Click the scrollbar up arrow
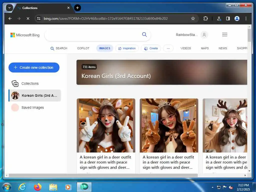 (x=249, y=26)
